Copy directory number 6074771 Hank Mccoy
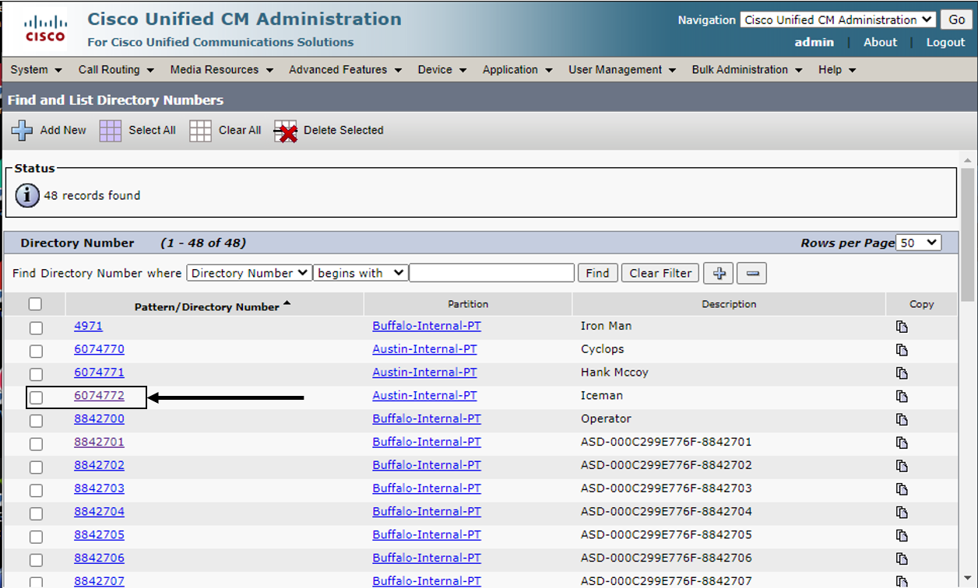978x588 pixels. click(902, 373)
